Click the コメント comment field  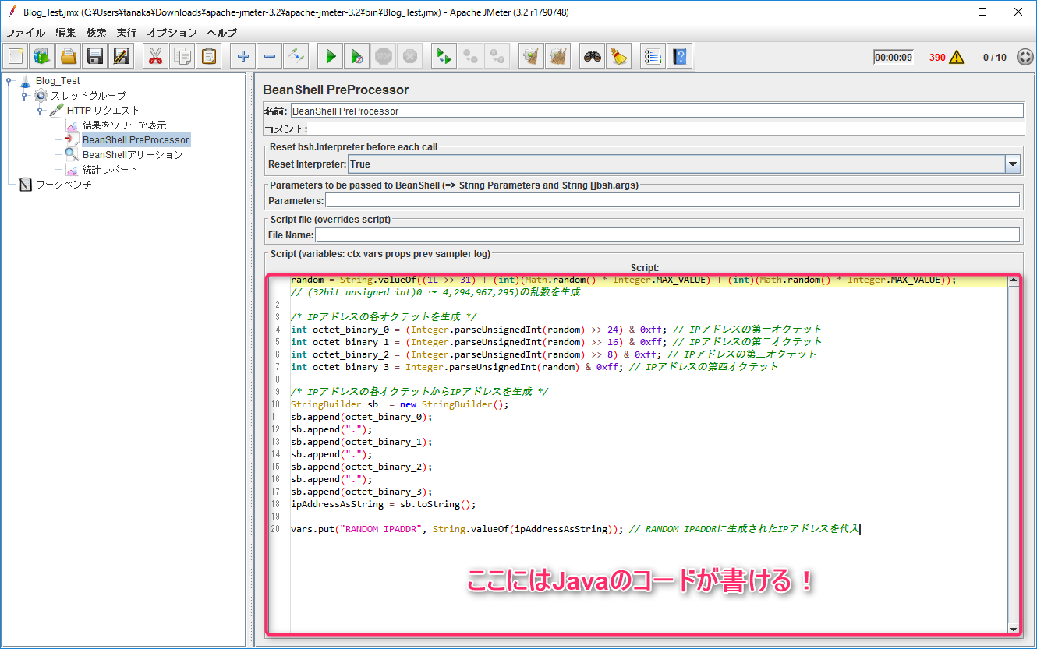[666, 129]
